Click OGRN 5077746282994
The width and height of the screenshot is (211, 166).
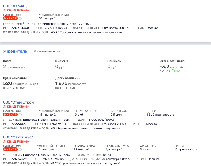(55, 28)
